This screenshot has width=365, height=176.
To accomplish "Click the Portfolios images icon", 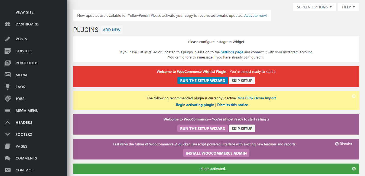I will click(8, 63).
